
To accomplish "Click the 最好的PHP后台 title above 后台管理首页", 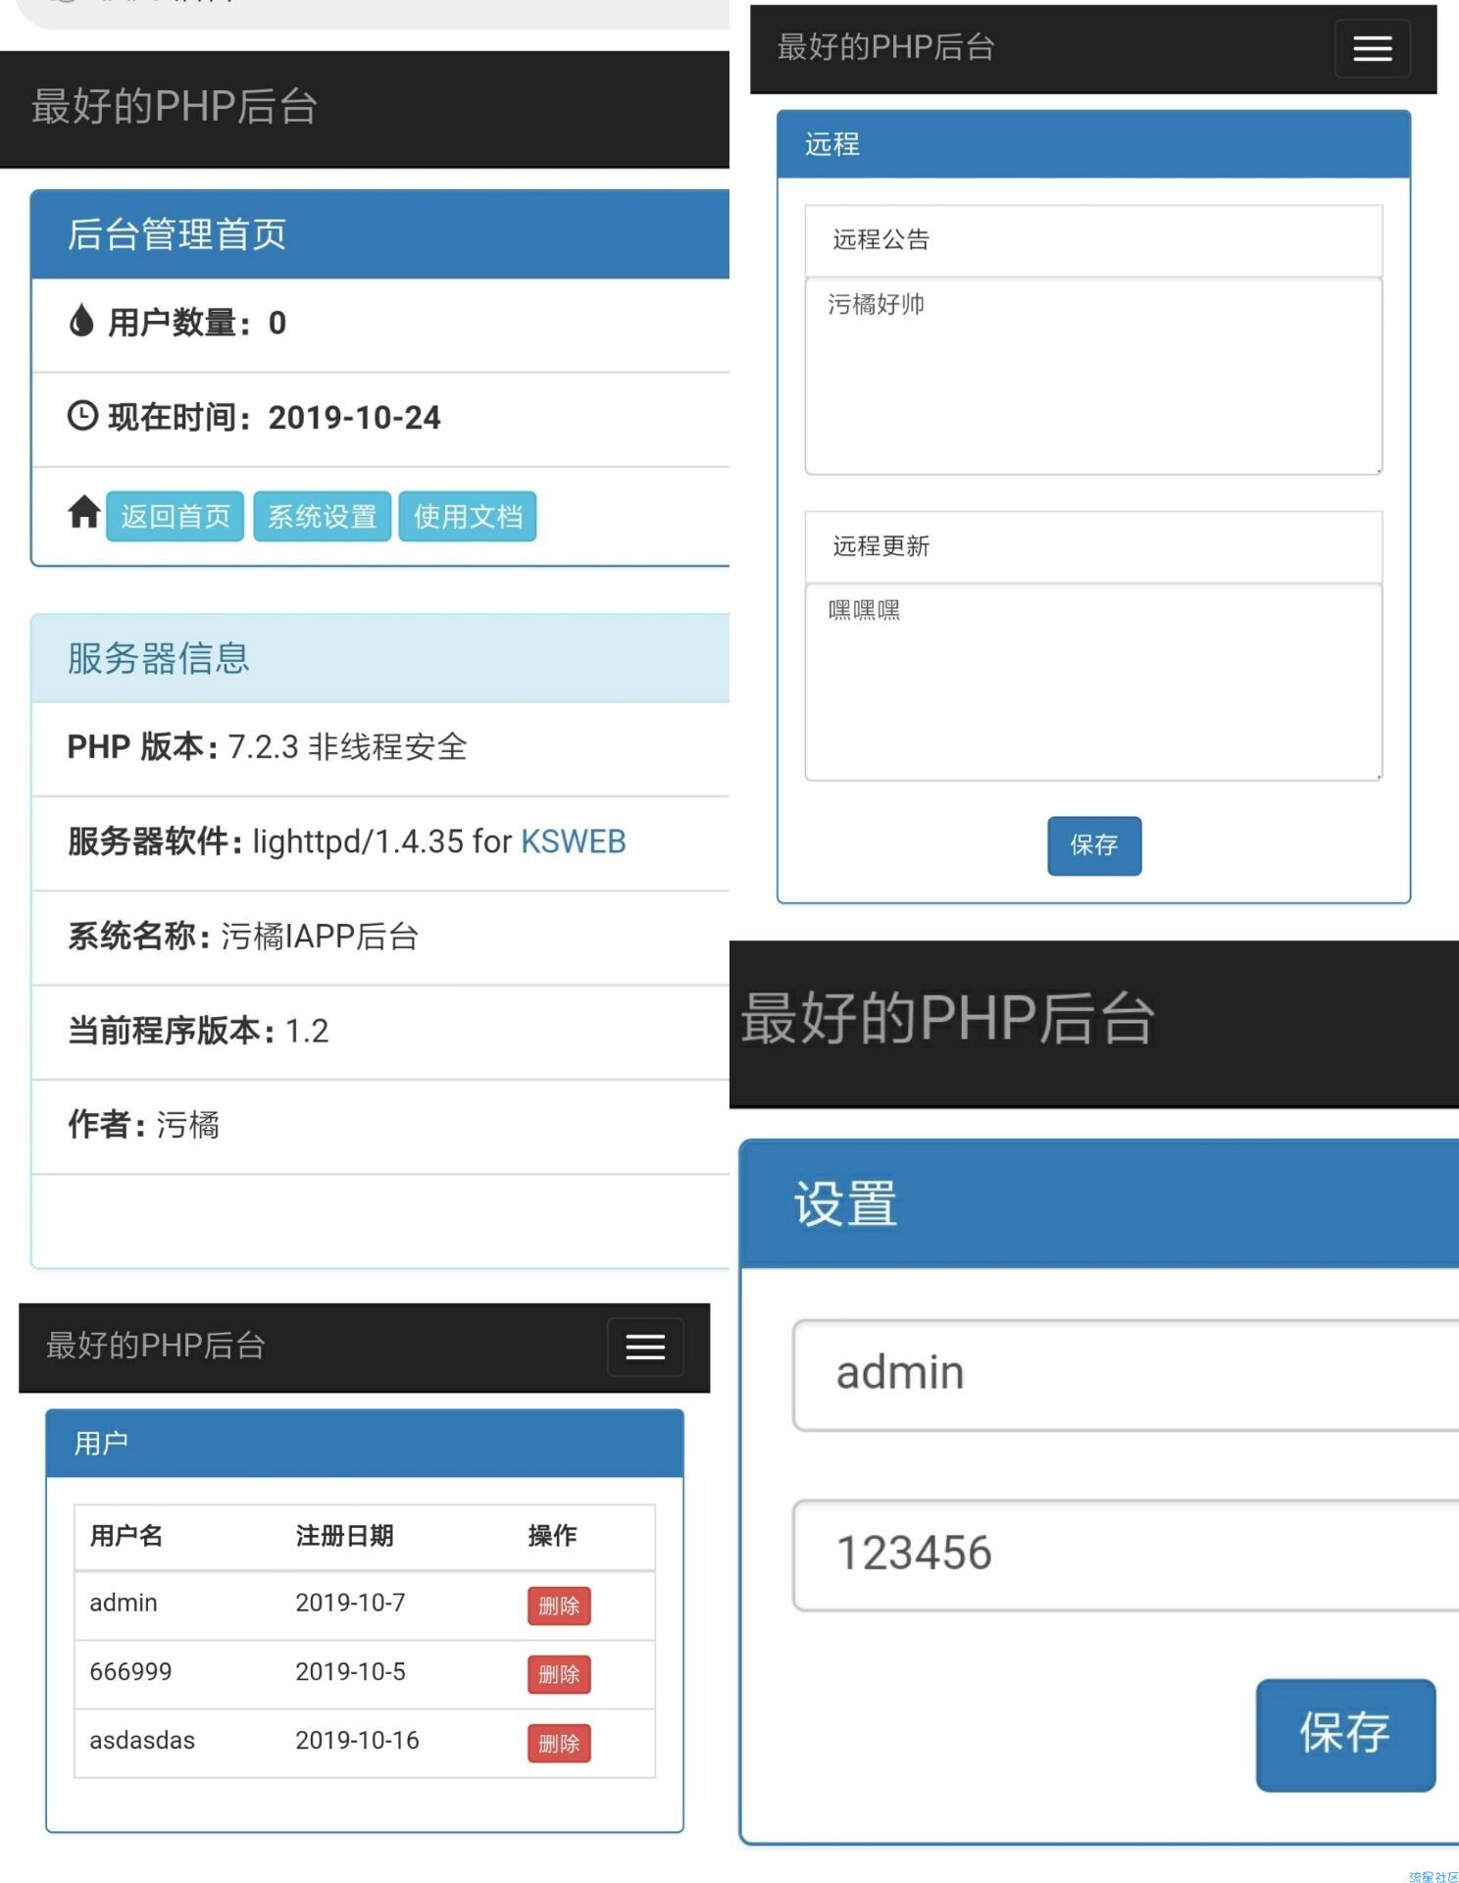I will click(175, 107).
